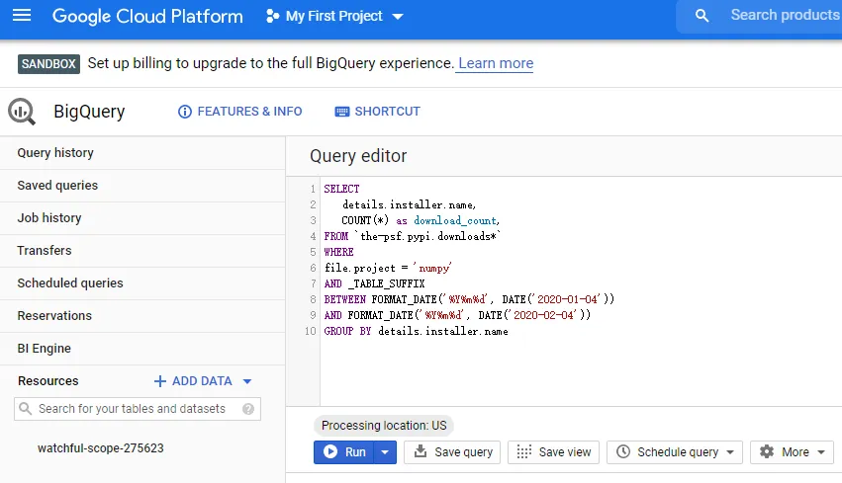Click the Save view button

coord(553,452)
